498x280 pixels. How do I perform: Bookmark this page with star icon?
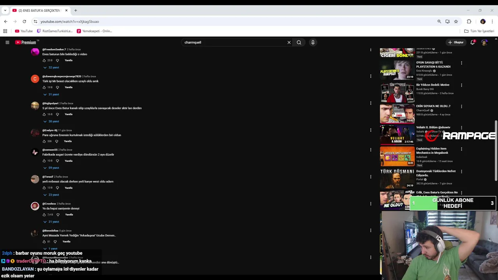[456, 21]
